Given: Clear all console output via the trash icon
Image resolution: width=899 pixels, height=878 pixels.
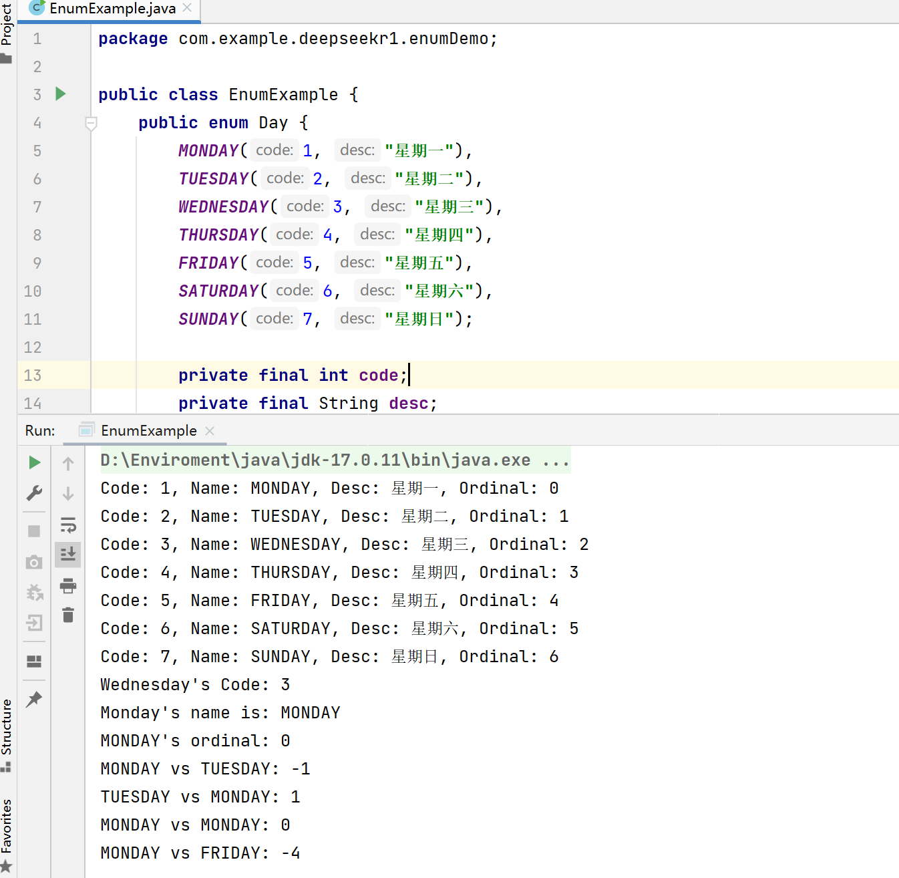Looking at the screenshot, I should coord(67,615).
